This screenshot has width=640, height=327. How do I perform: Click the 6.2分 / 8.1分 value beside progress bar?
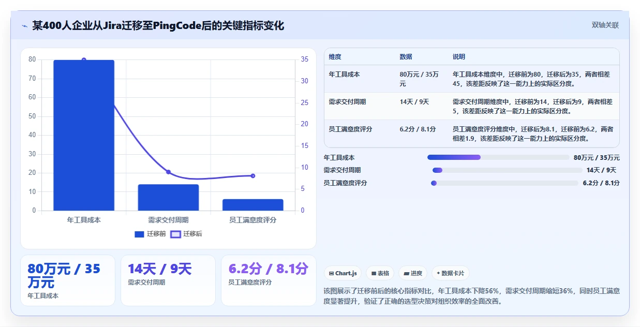click(x=601, y=183)
